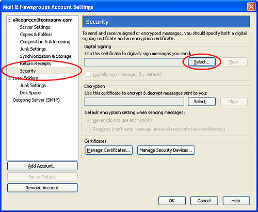Close the Account Settings dialog window
258x212 pixels.
pos(251,7)
